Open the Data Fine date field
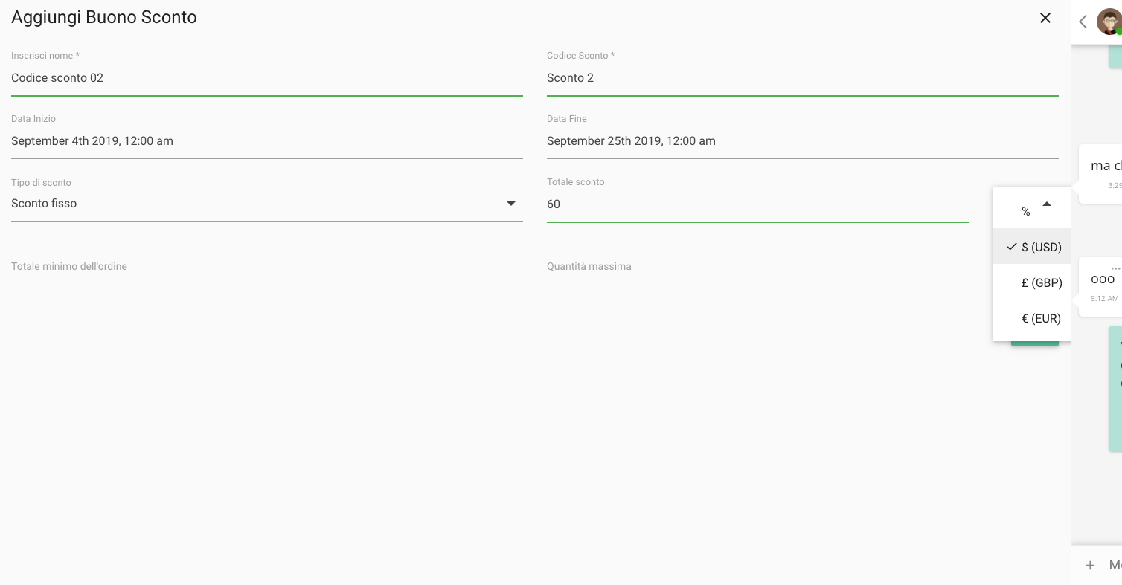 [802, 141]
